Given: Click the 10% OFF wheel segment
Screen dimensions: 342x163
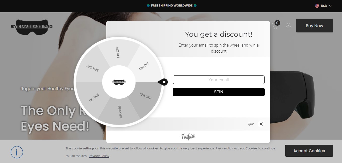Looking at the screenshot, I should tap(145, 96).
